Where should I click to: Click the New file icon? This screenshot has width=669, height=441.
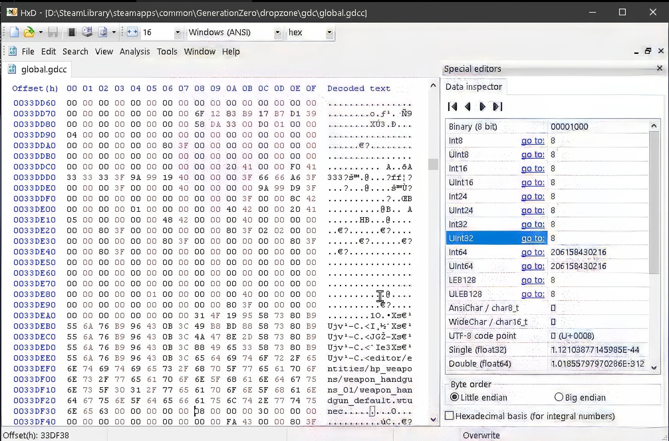(x=14, y=32)
